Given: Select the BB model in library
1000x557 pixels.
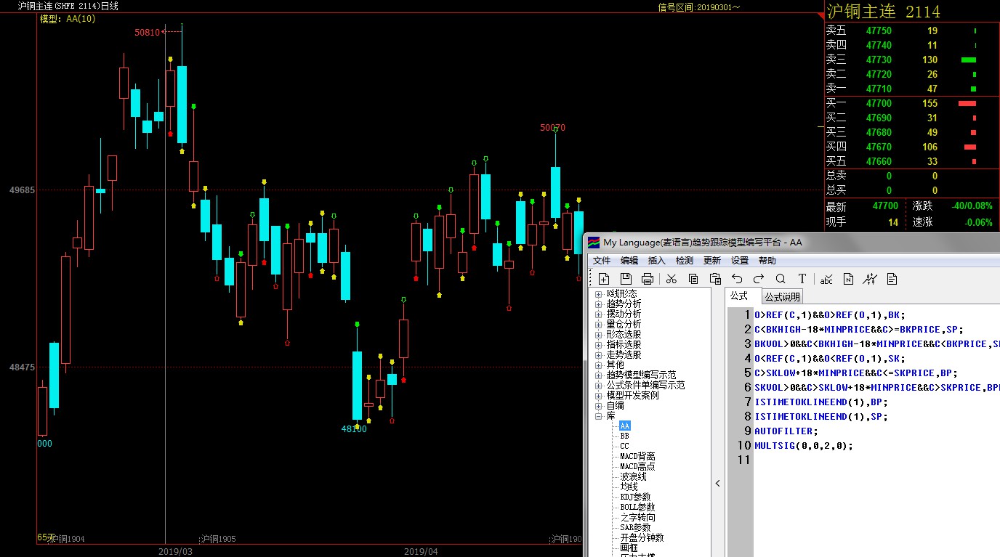Looking at the screenshot, I should tap(624, 436).
